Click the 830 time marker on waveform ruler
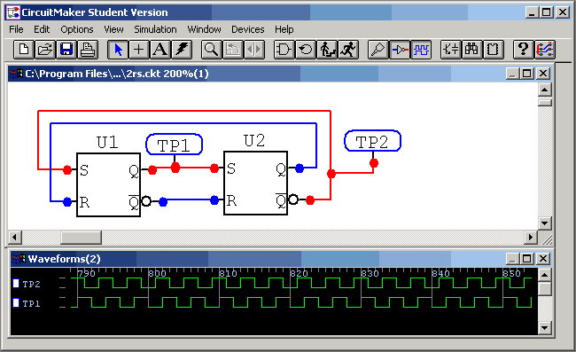 click(x=370, y=273)
